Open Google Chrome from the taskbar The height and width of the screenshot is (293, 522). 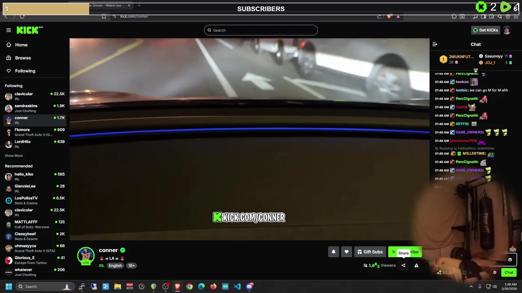coord(189,286)
